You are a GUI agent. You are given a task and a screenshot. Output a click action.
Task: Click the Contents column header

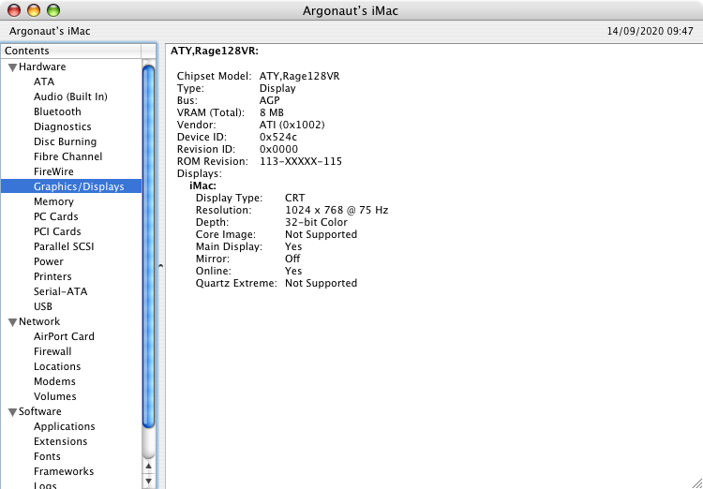pos(71,52)
